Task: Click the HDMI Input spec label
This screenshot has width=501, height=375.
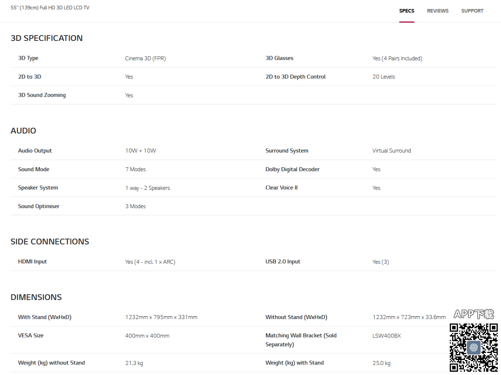Action: coord(32,262)
